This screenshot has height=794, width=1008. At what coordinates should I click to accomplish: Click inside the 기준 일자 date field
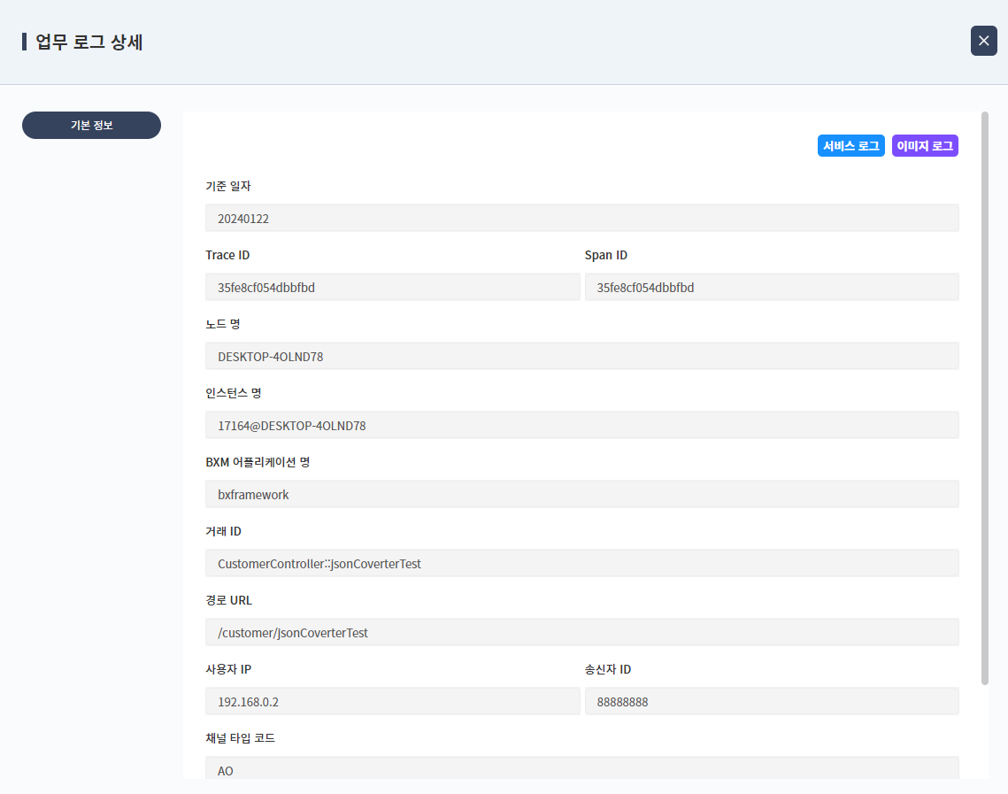pyautogui.click(x=582, y=217)
